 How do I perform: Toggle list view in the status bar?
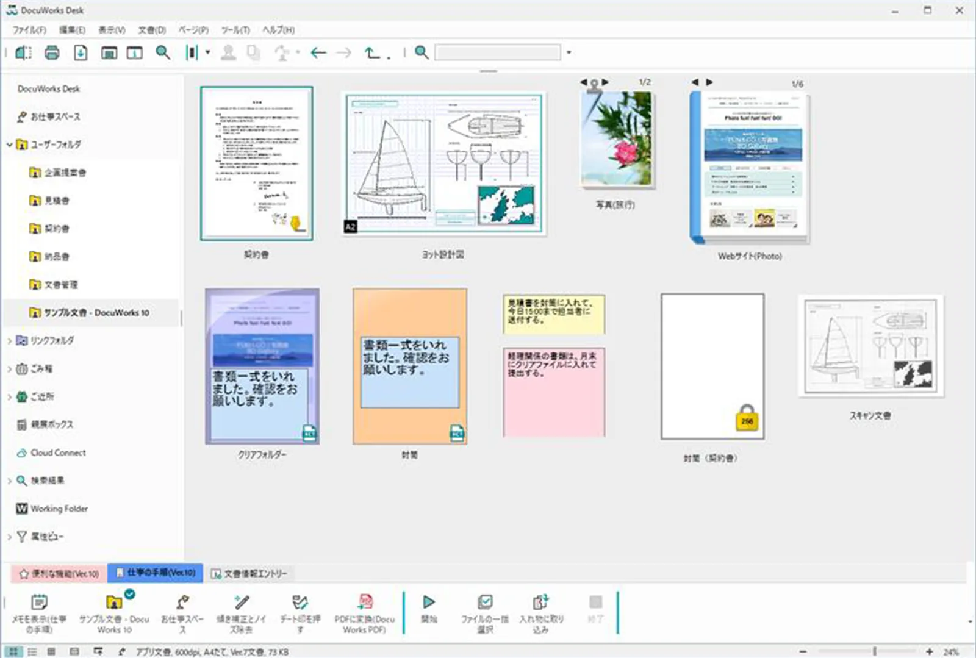point(32,652)
